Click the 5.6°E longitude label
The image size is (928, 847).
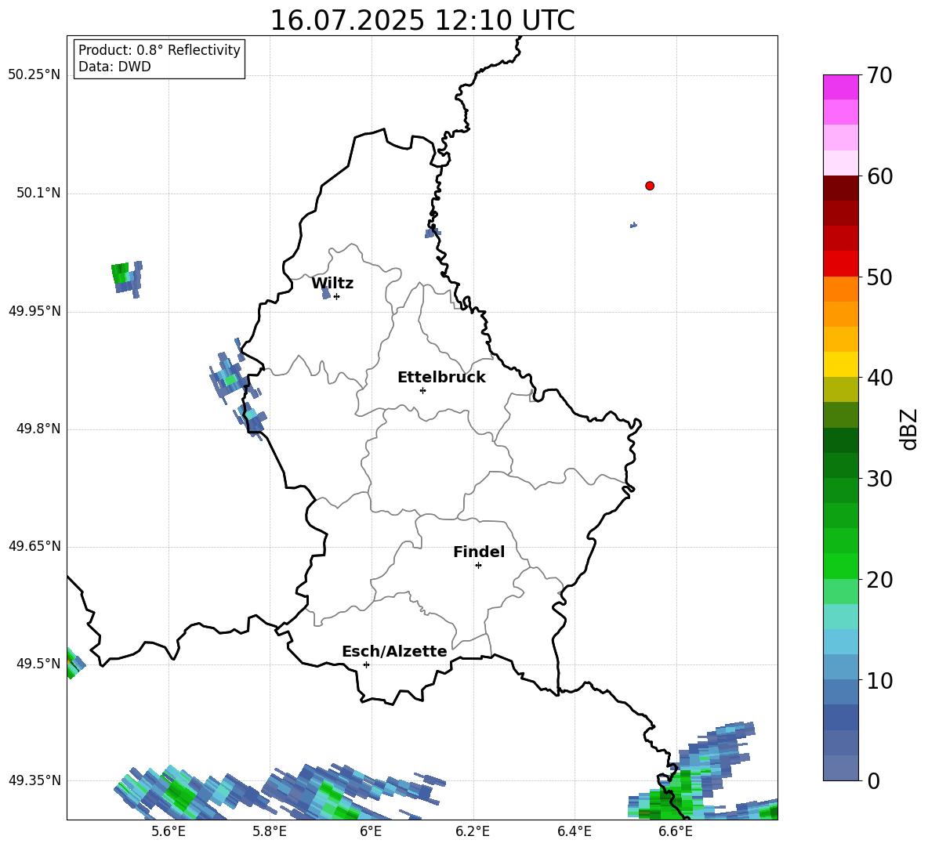click(169, 831)
